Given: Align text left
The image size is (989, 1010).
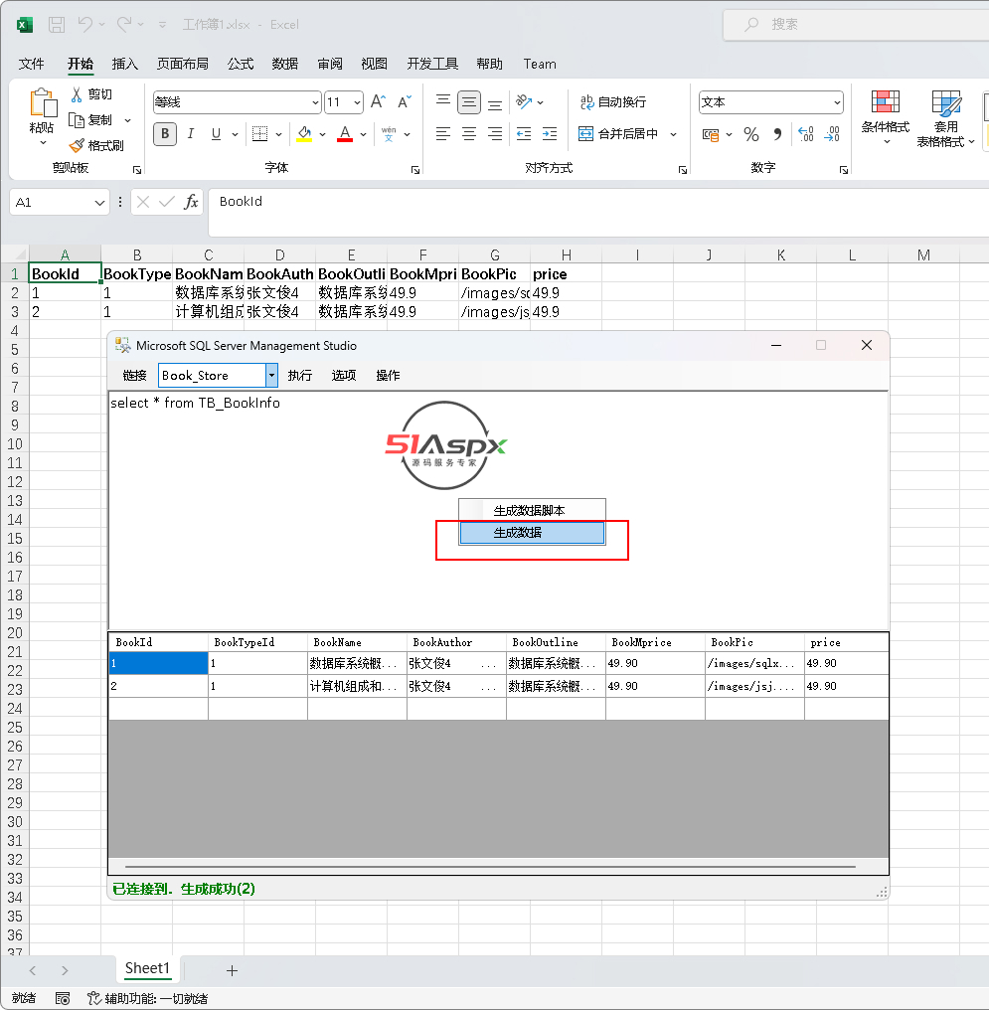Looking at the screenshot, I should tap(443, 134).
